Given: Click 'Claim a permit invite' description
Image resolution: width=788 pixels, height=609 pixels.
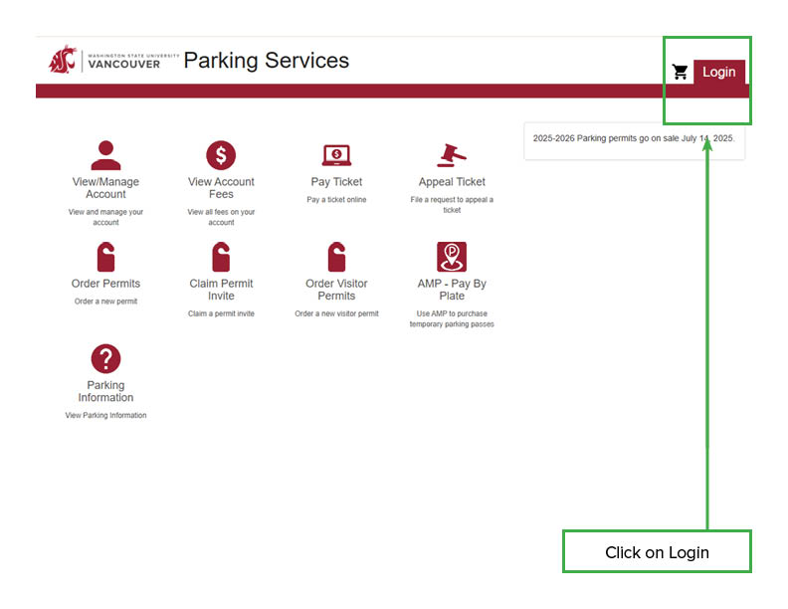Looking at the screenshot, I should point(221,313).
